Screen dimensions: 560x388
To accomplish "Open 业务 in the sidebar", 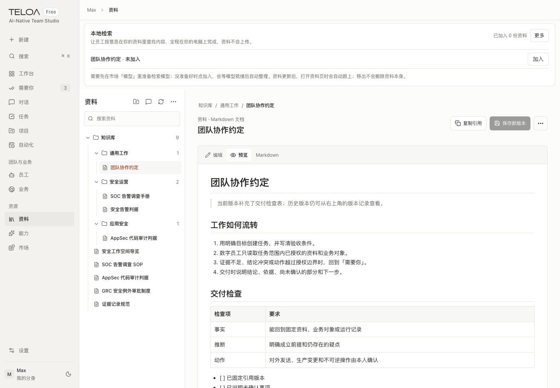I will [x=39, y=189].
